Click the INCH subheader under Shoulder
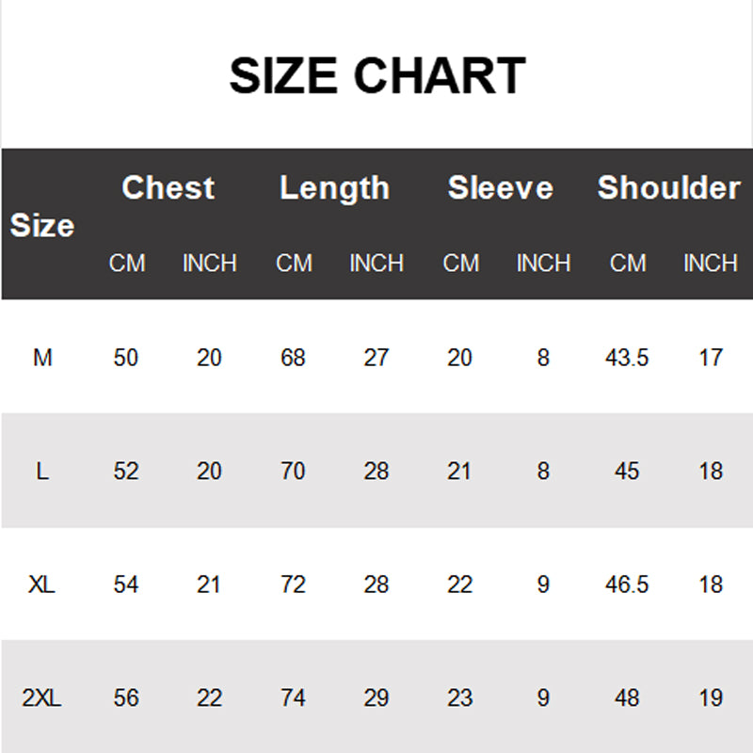Image resolution: width=753 pixels, height=753 pixels. [710, 264]
